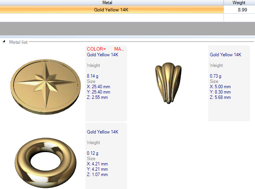Select the gold jump ring thumbnail

click(x=46, y=162)
